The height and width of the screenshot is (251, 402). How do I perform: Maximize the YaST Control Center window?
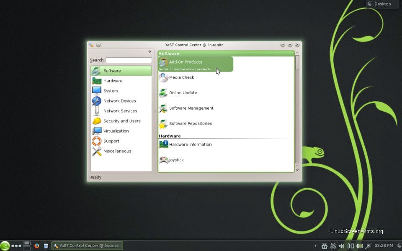pos(290,45)
